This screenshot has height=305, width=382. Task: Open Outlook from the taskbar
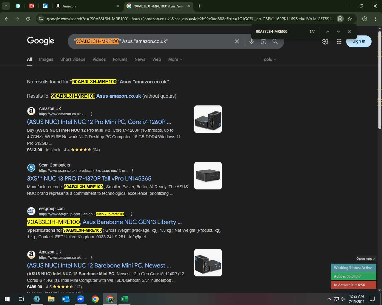pos(66,299)
